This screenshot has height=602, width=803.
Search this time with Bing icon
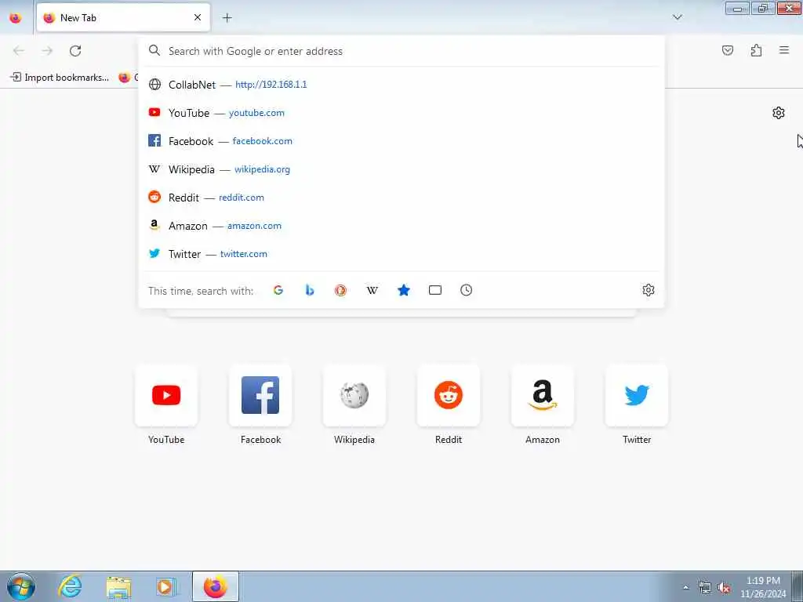(309, 290)
